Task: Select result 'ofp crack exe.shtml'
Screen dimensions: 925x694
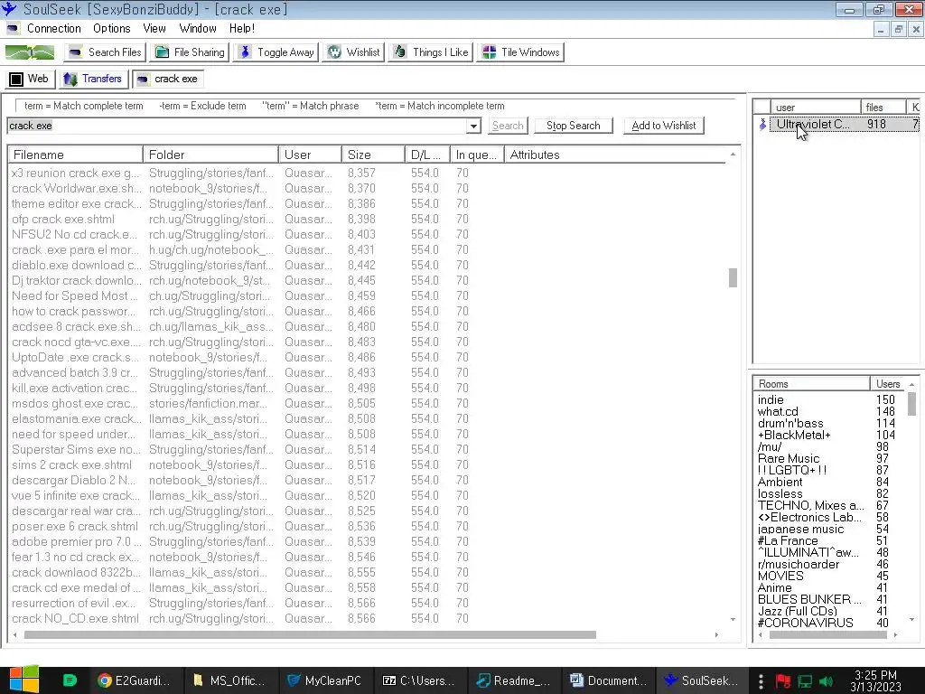Action: (x=63, y=219)
